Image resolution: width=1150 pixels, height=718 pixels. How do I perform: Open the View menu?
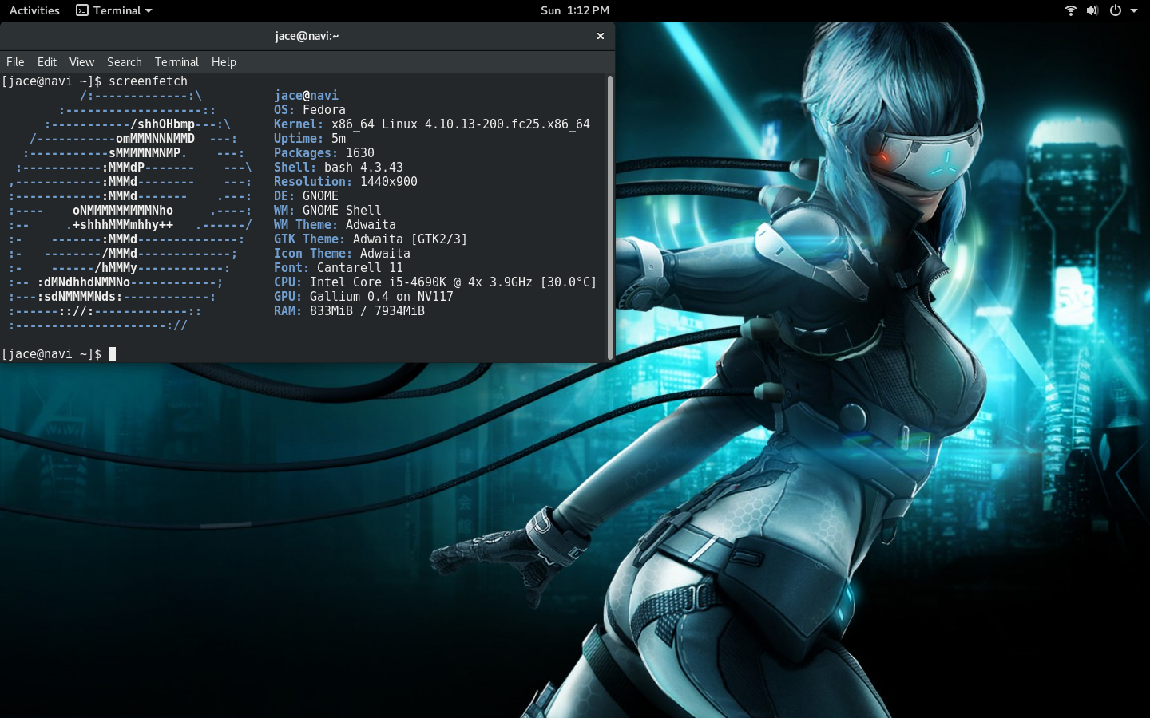pyautogui.click(x=81, y=62)
